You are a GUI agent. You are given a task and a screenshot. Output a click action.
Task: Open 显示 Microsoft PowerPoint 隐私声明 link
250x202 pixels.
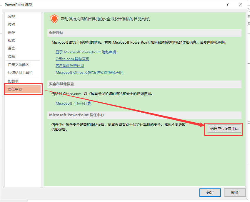click(86, 52)
